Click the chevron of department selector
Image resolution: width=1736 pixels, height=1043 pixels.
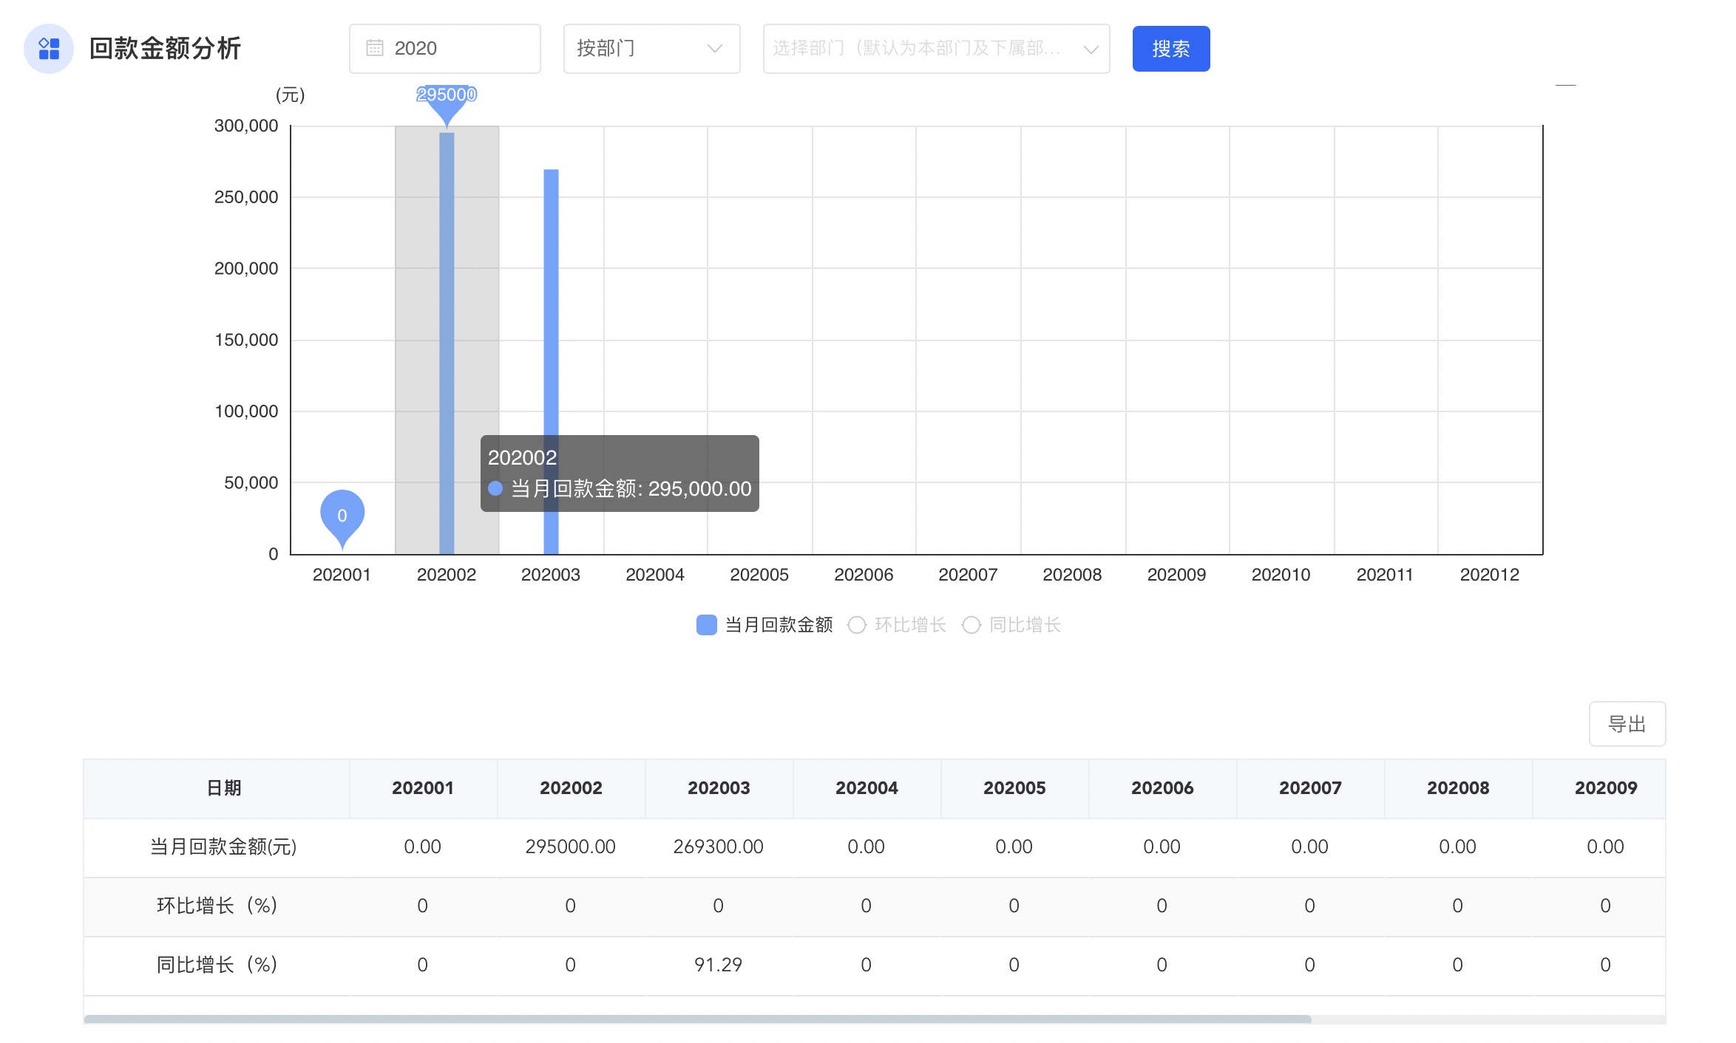coord(1091,49)
